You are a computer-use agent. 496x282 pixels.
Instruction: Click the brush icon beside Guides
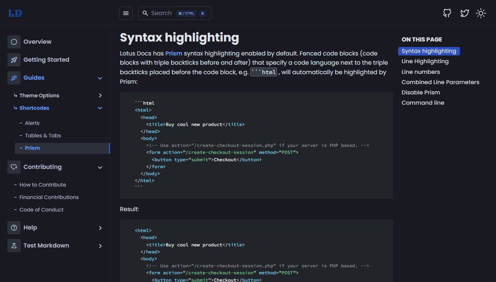(14, 78)
